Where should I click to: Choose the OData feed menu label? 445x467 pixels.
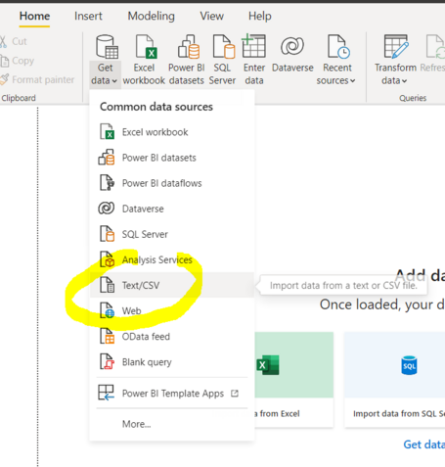click(146, 337)
